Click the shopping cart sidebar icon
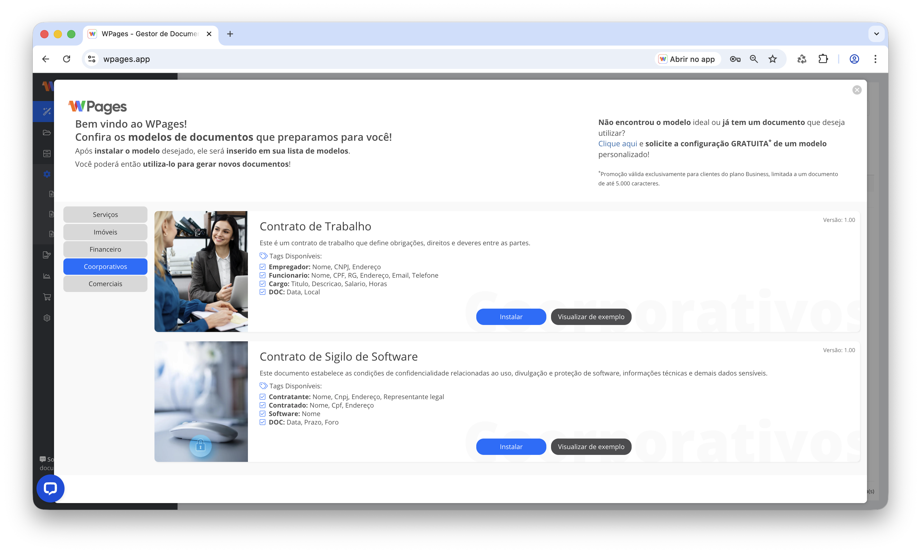The width and height of the screenshot is (921, 553). point(46,297)
